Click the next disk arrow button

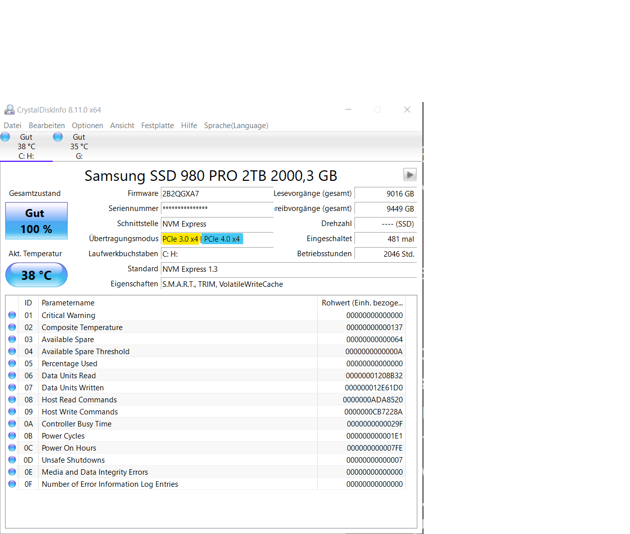410,174
